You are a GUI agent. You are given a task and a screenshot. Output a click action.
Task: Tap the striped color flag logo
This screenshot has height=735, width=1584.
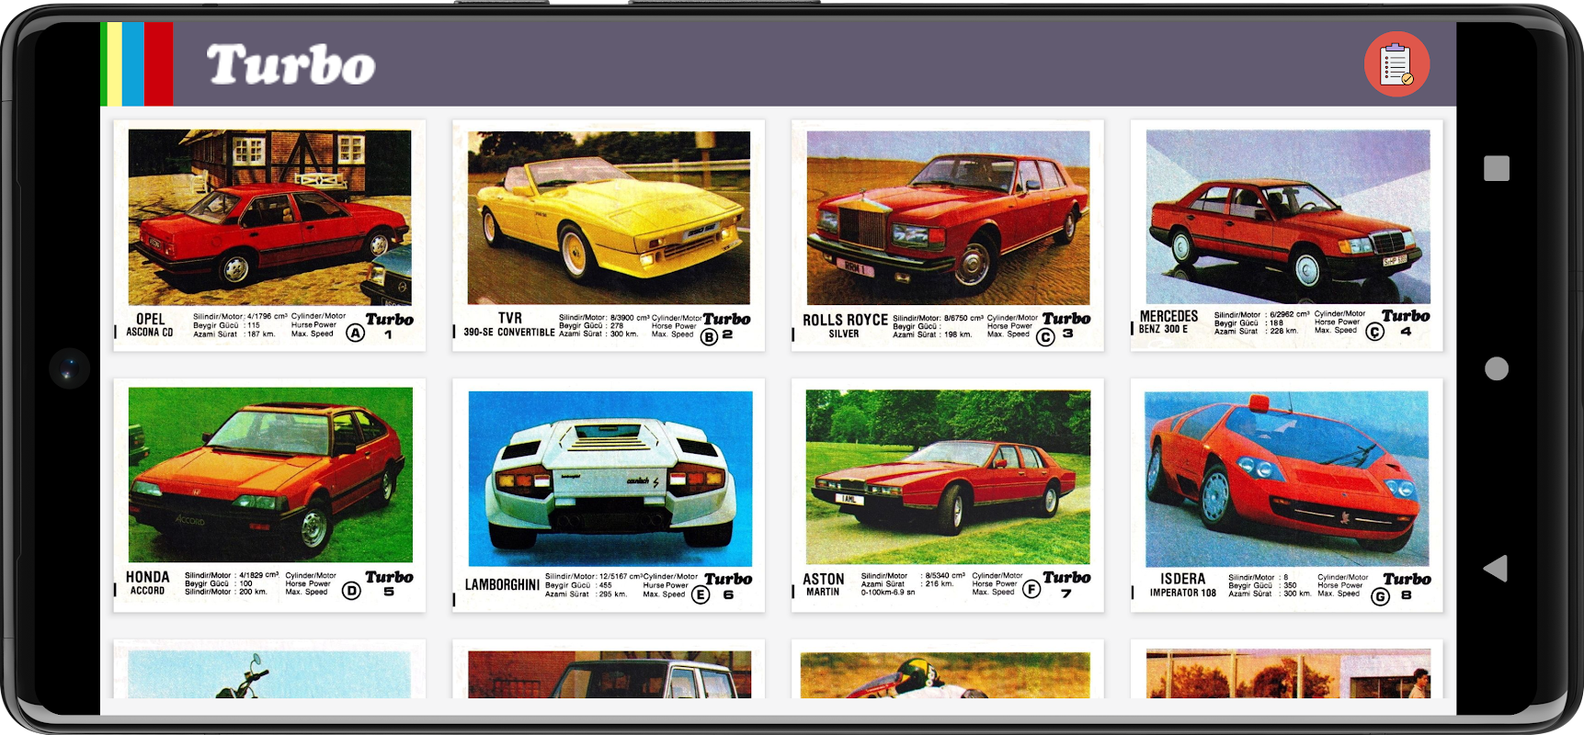tap(137, 64)
